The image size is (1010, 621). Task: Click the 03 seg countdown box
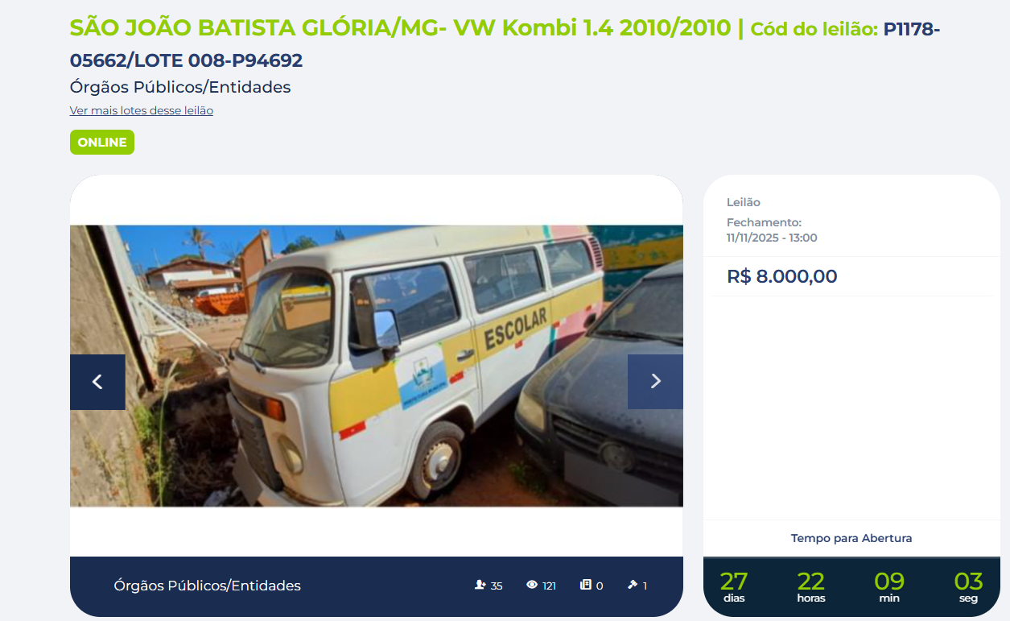tap(968, 586)
